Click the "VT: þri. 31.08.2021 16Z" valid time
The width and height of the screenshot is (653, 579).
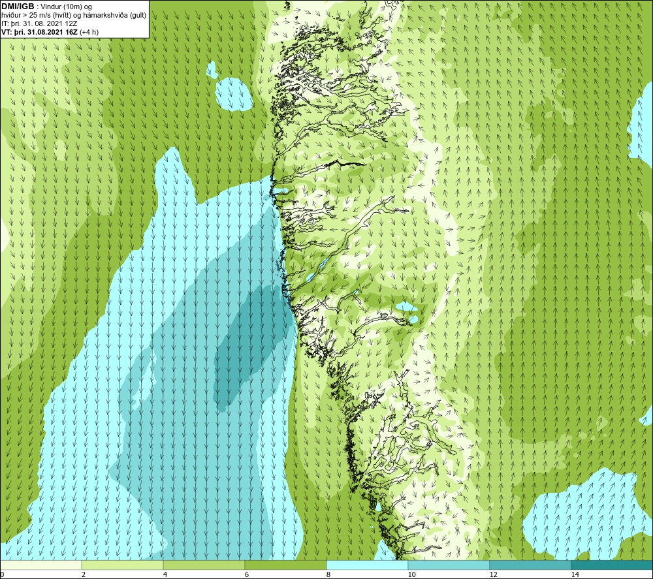pos(40,32)
